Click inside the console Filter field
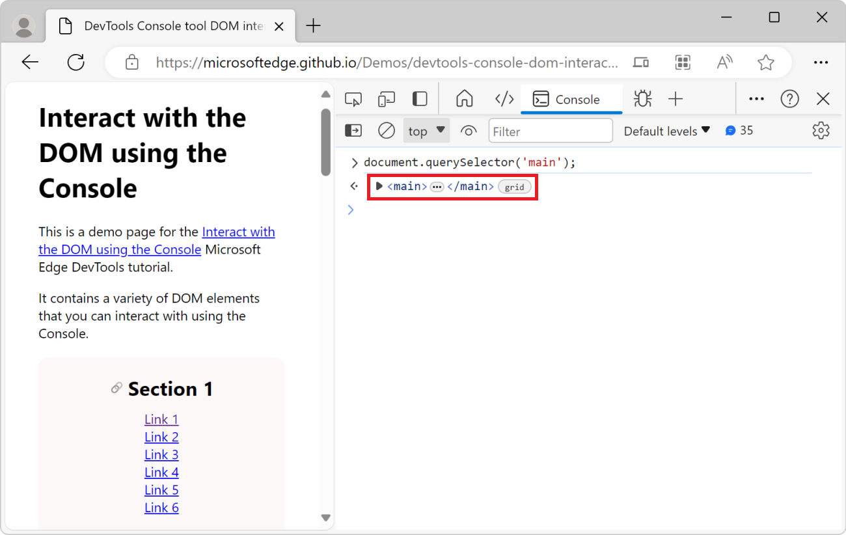The image size is (846, 535). 550,130
